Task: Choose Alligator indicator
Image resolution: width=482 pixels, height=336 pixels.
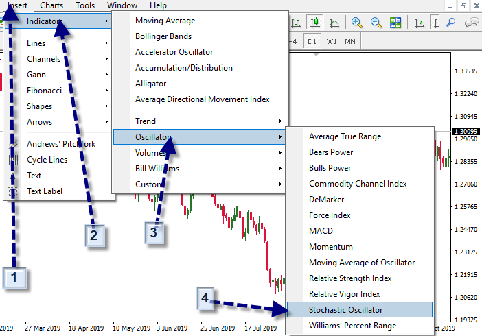Action: [x=199, y=84]
